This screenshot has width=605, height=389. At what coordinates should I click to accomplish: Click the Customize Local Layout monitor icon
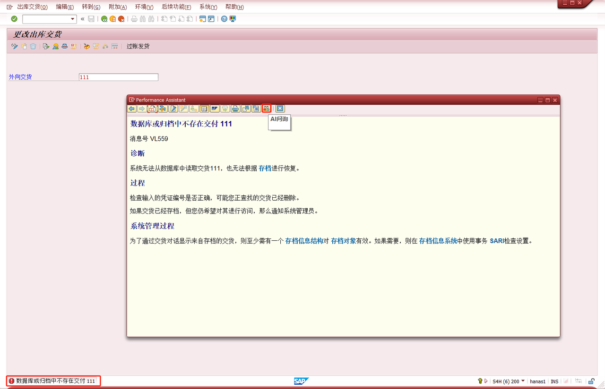click(x=233, y=19)
